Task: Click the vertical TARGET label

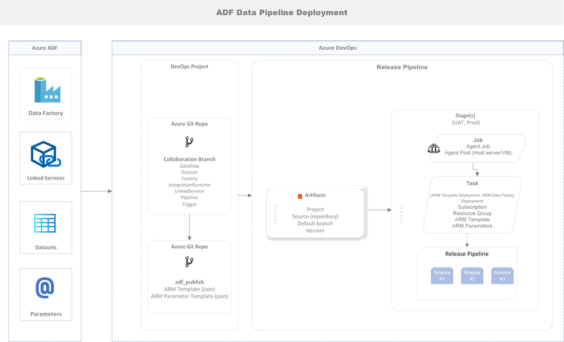Action: click(x=402, y=214)
